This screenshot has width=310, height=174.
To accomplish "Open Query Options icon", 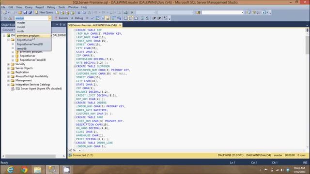I will 103,18.
